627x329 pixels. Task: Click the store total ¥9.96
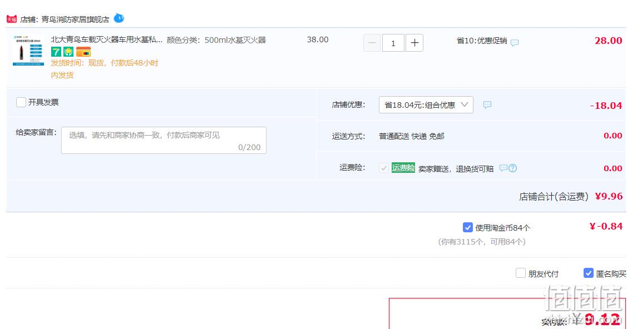(609, 196)
